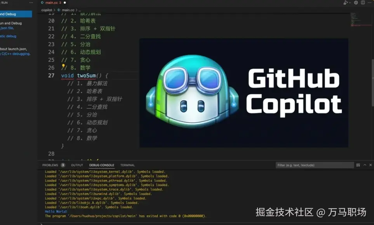Click the comment '// 4. 二分查找' on line 22

81,36
